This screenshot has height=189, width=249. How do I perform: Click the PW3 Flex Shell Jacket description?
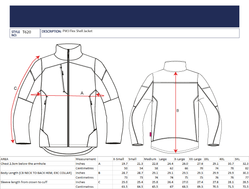[77, 31]
